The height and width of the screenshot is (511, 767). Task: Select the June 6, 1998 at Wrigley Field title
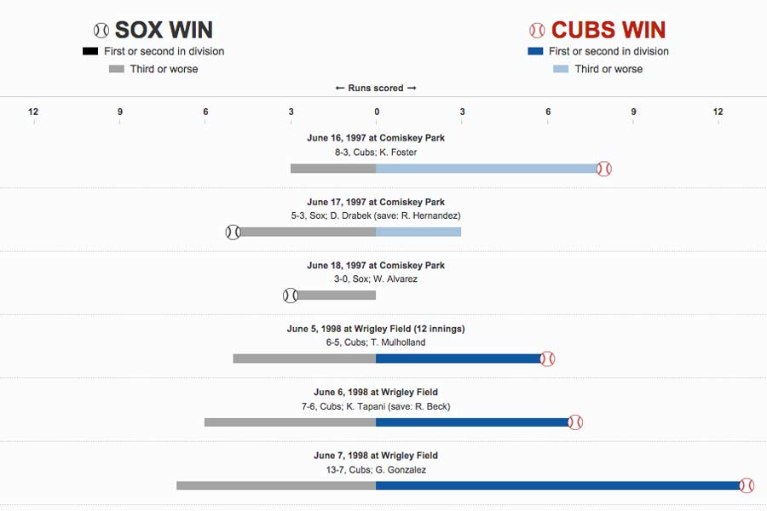(x=376, y=393)
